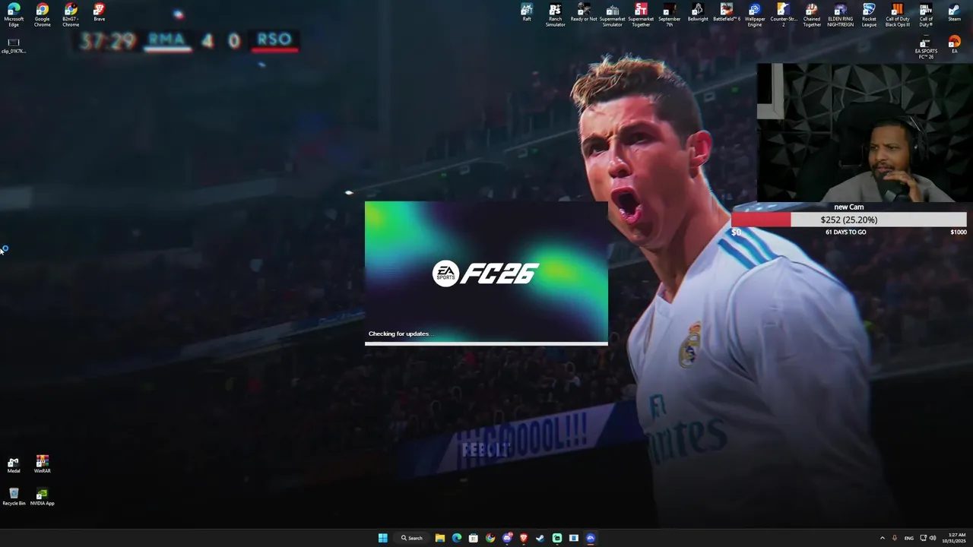Select the Steam desktop shortcut
The width and height of the screenshot is (973, 547).
pyautogui.click(x=954, y=13)
